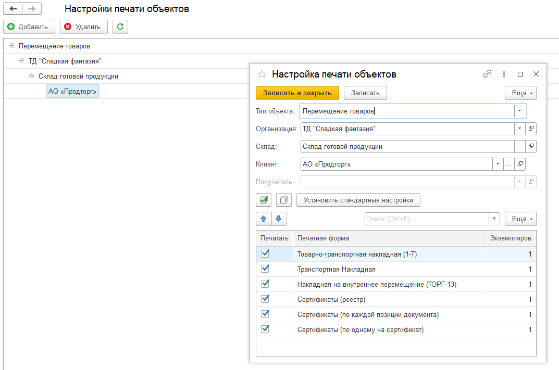This screenshot has width=559, height=370.
Task: Click the green refresh list icon
Action: pyautogui.click(x=120, y=27)
